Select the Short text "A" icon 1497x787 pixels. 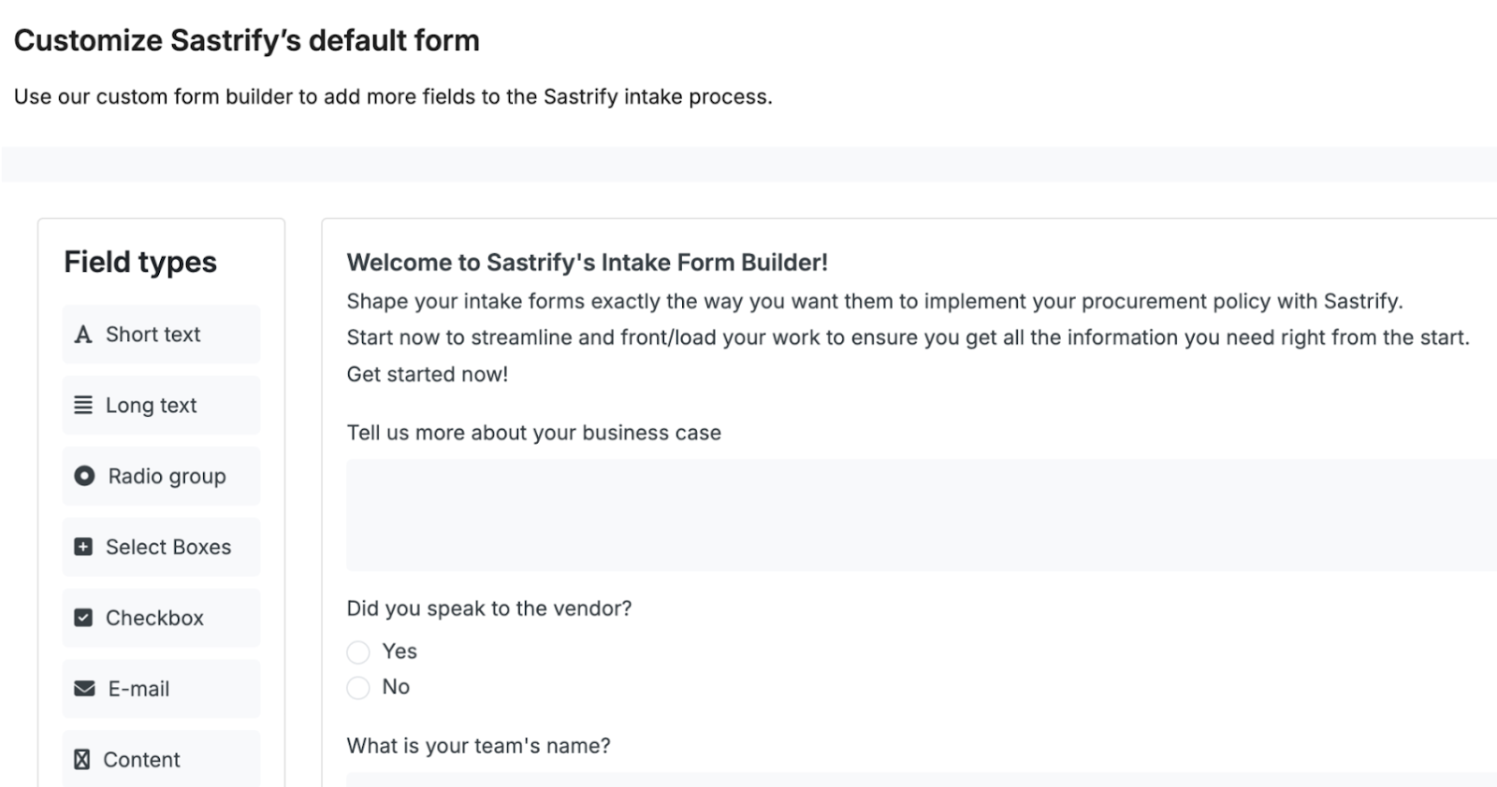tap(83, 334)
